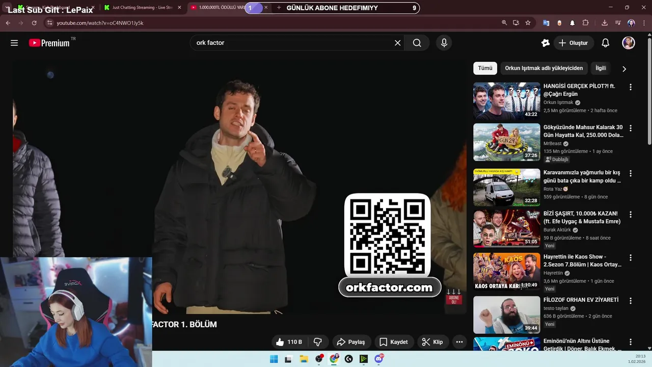Open media controls playlist icon
The height and width of the screenshot is (367, 652).
(618, 23)
